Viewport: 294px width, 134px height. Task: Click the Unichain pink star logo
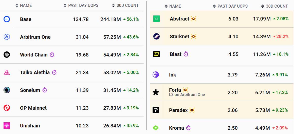pyautogui.click(x=7, y=126)
